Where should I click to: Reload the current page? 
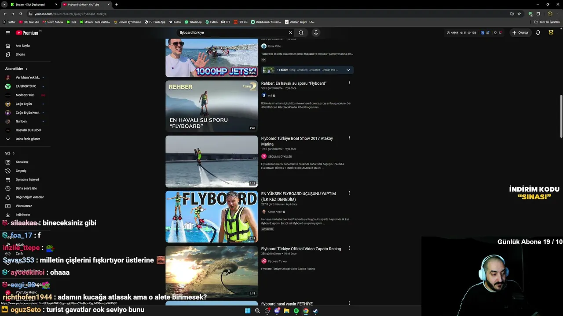(21, 14)
